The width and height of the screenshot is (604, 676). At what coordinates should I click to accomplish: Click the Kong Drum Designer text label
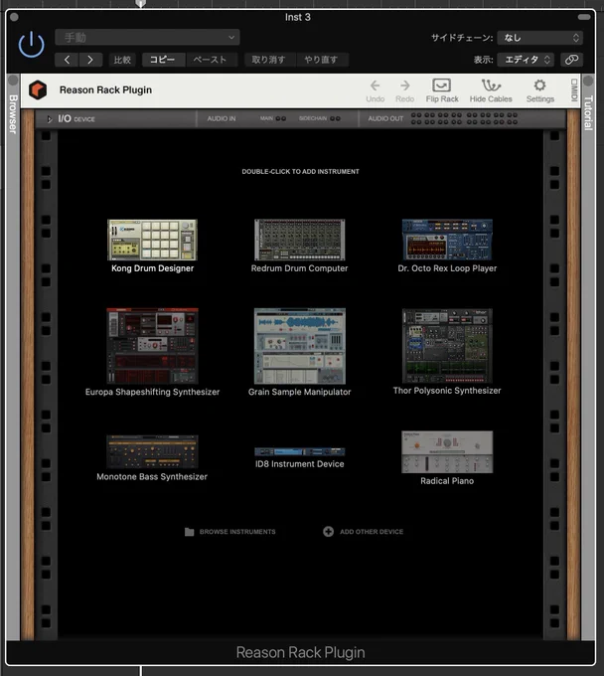[x=153, y=268]
